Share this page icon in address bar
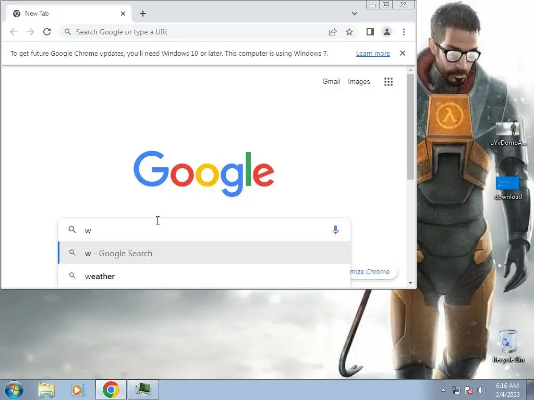 (x=333, y=32)
